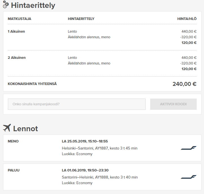Image resolution: width=204 pixels, height=194 pixels.
Task: Focus the kampanjakoodi input field
Action: [x=77, y=104]
